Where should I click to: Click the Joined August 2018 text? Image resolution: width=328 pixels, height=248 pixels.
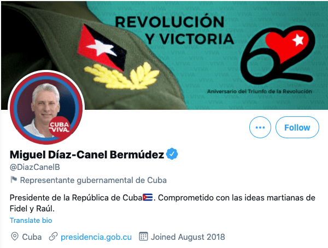(x=188, y=237)
